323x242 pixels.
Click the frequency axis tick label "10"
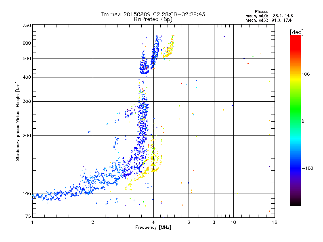point(233,222)
